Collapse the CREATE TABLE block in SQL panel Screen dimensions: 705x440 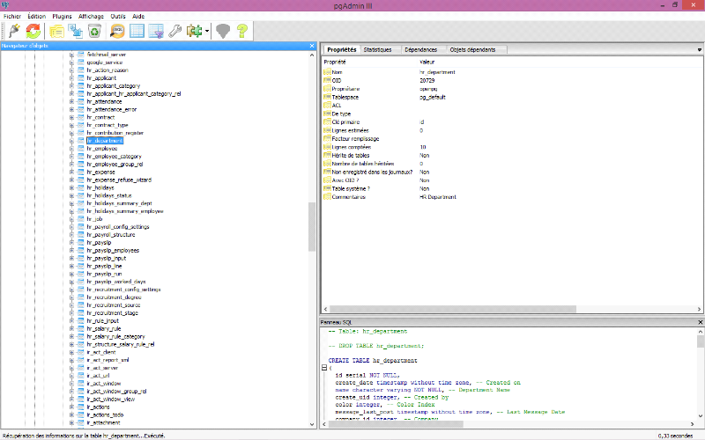(x=323, y=367)
